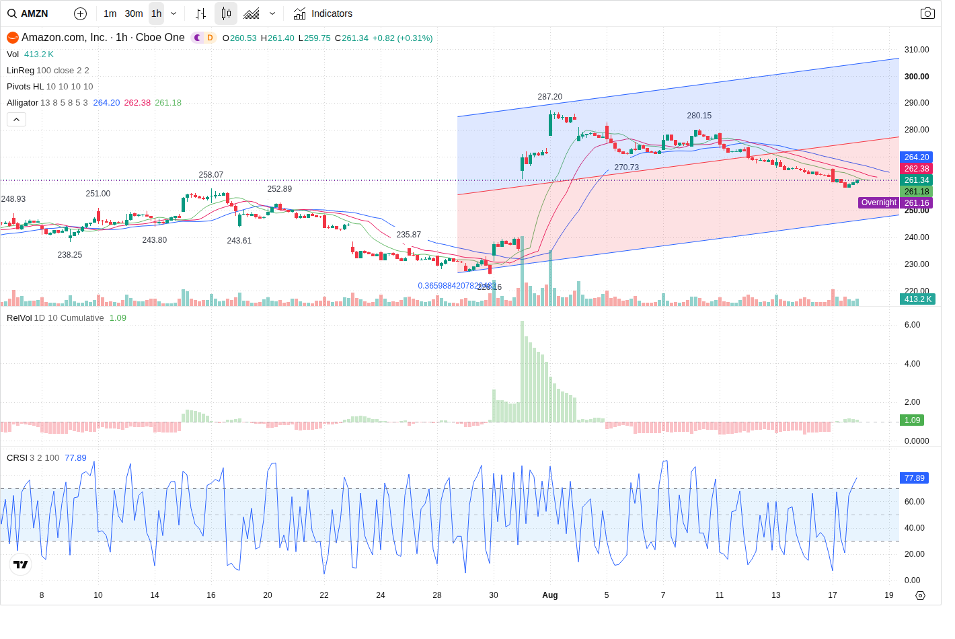Expand the timeframe dropdown arrow
The width and height of the screenshot is (955, 639).
(174, 13)
